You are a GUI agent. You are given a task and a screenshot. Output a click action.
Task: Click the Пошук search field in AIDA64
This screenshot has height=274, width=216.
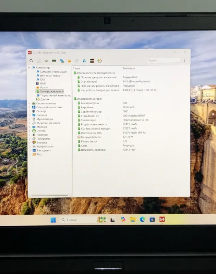click(163, 61)
